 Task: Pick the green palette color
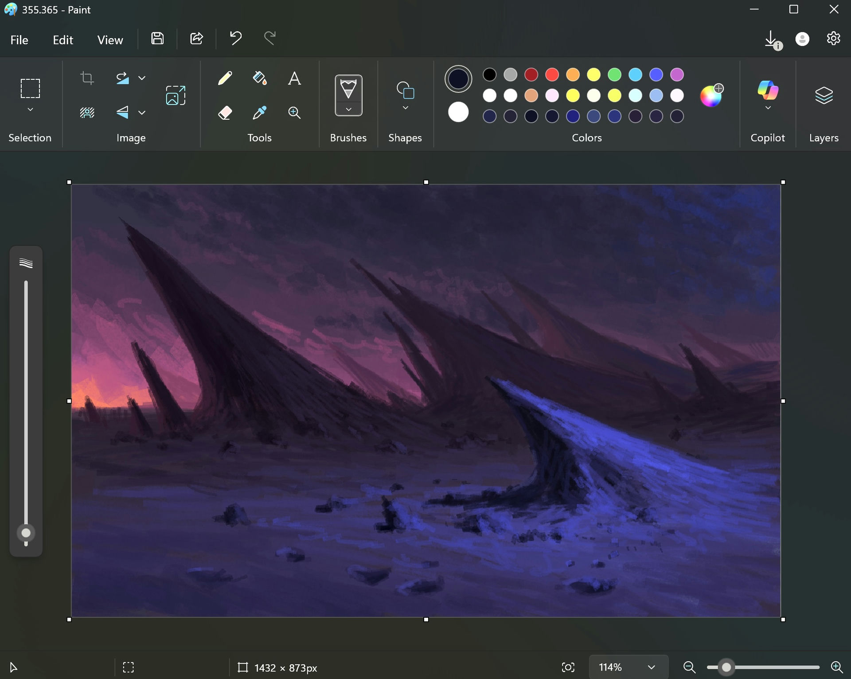615,74
